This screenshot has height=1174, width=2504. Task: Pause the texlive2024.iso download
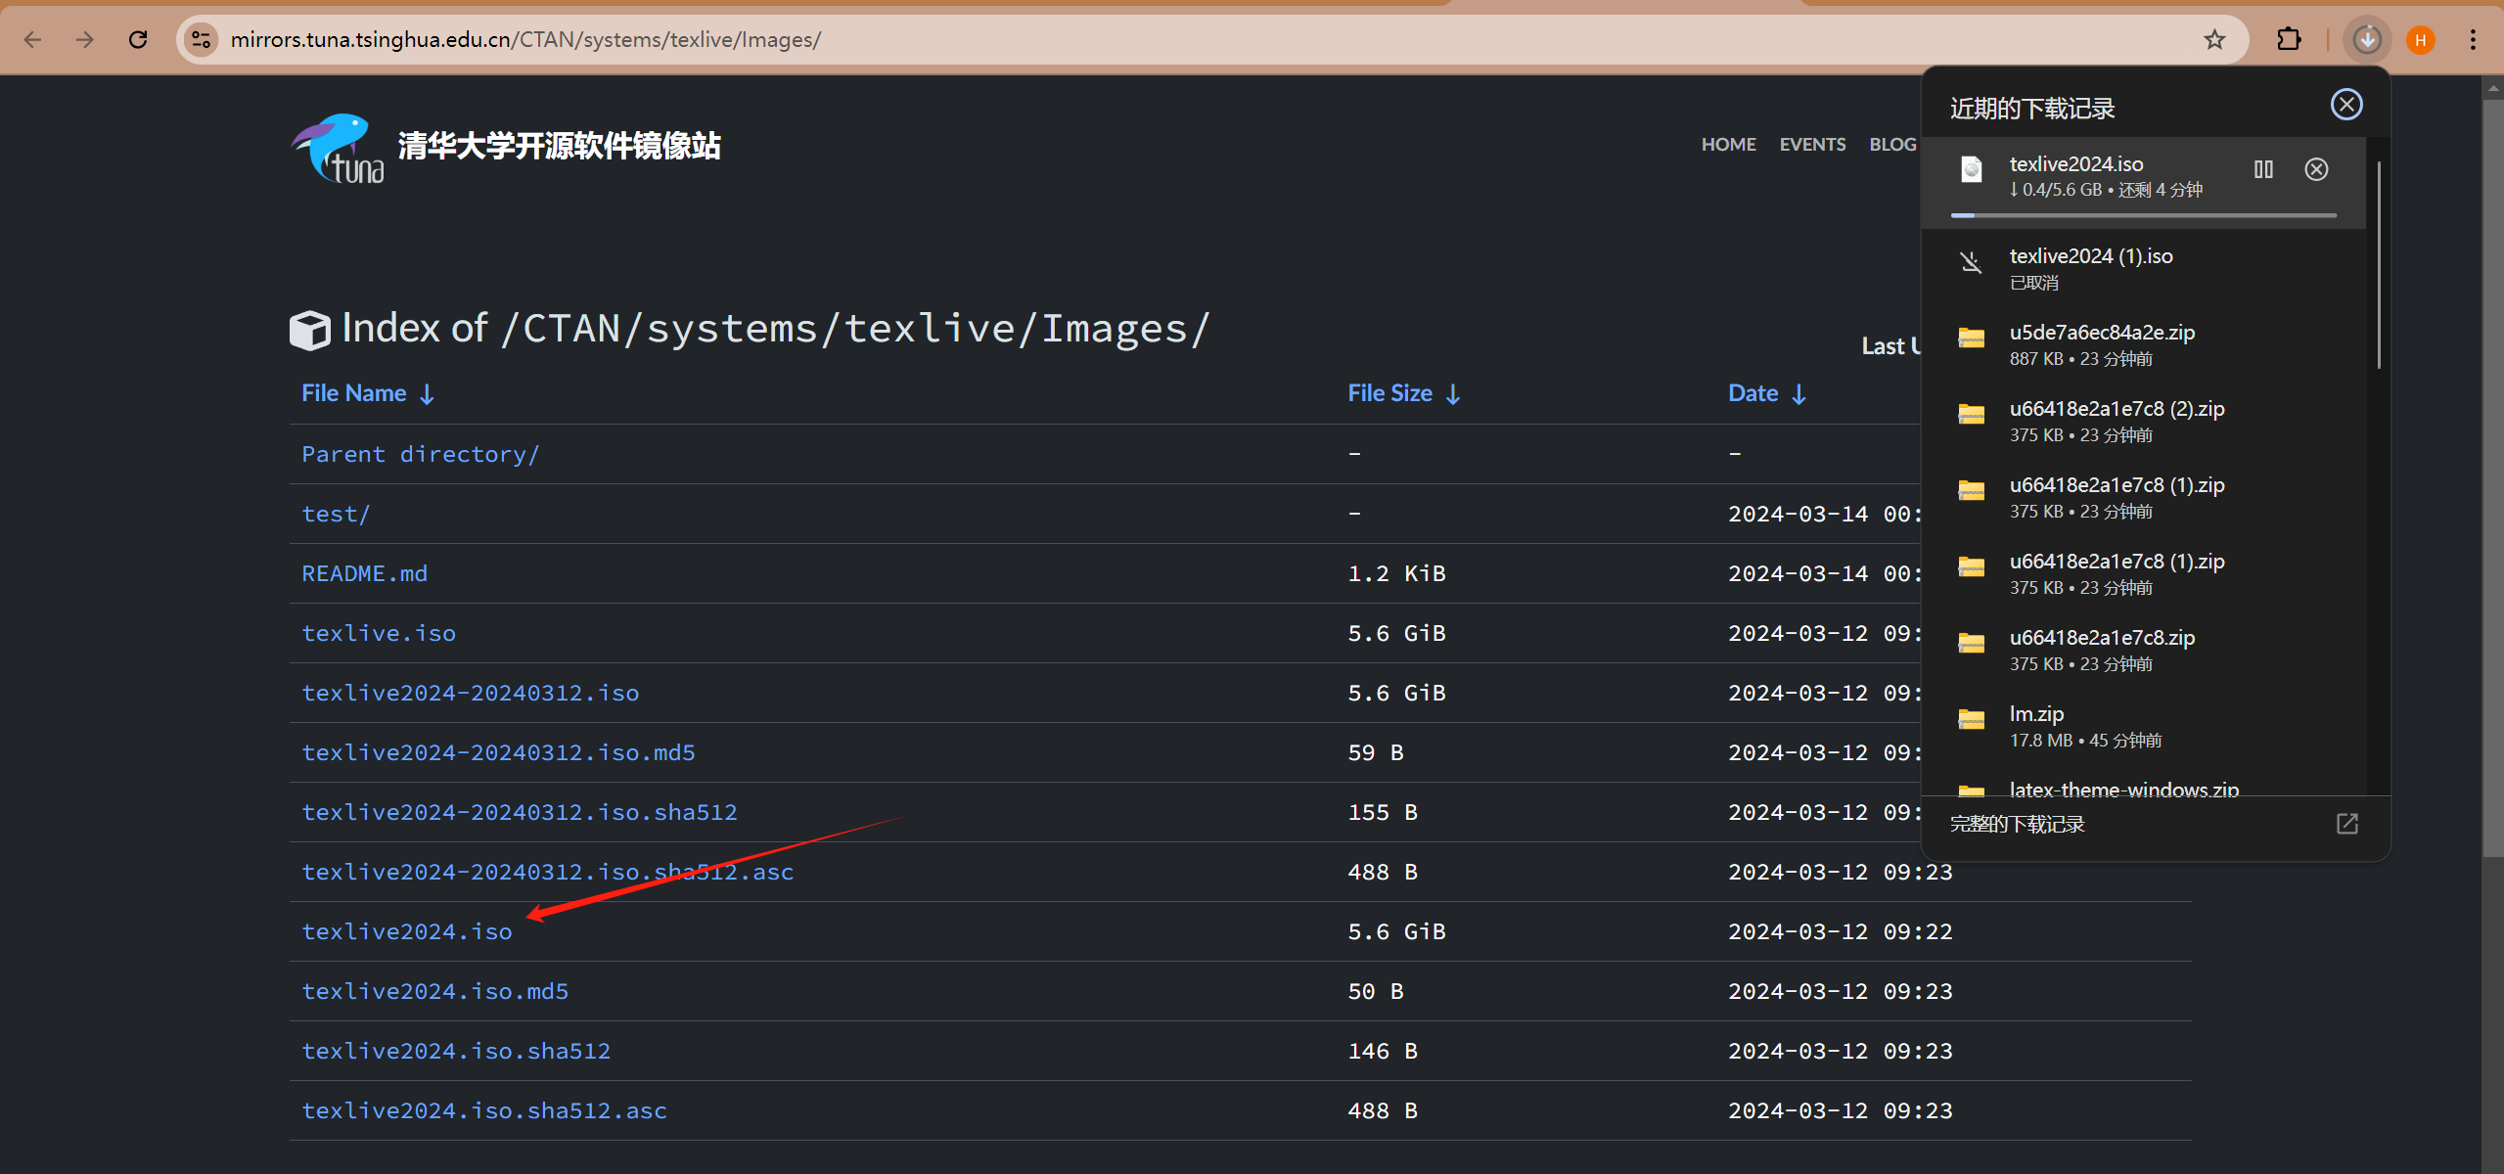pyautogui.click(x=2263, y=169)
